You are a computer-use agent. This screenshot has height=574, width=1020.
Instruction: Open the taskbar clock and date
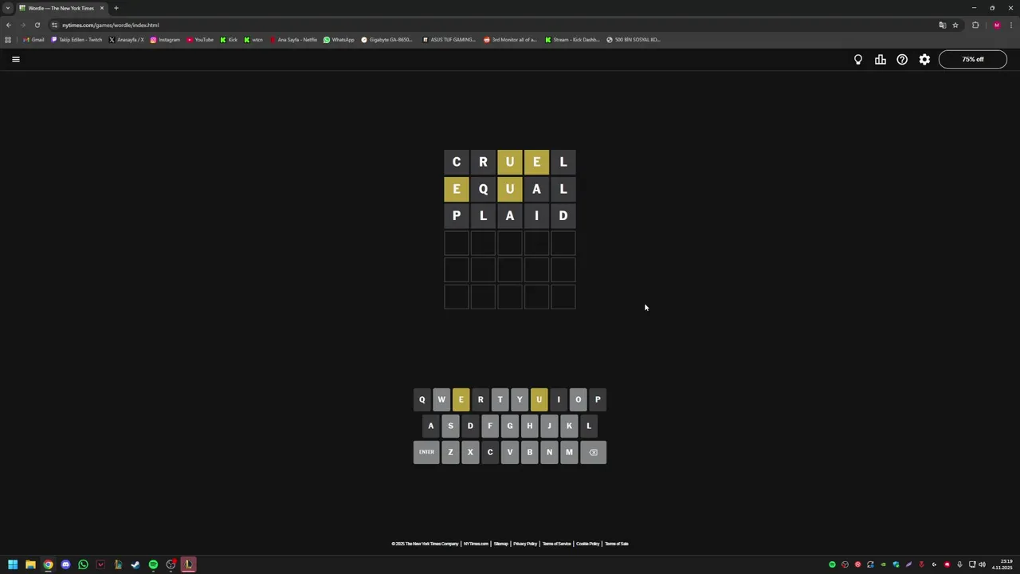pos(1002,564)
